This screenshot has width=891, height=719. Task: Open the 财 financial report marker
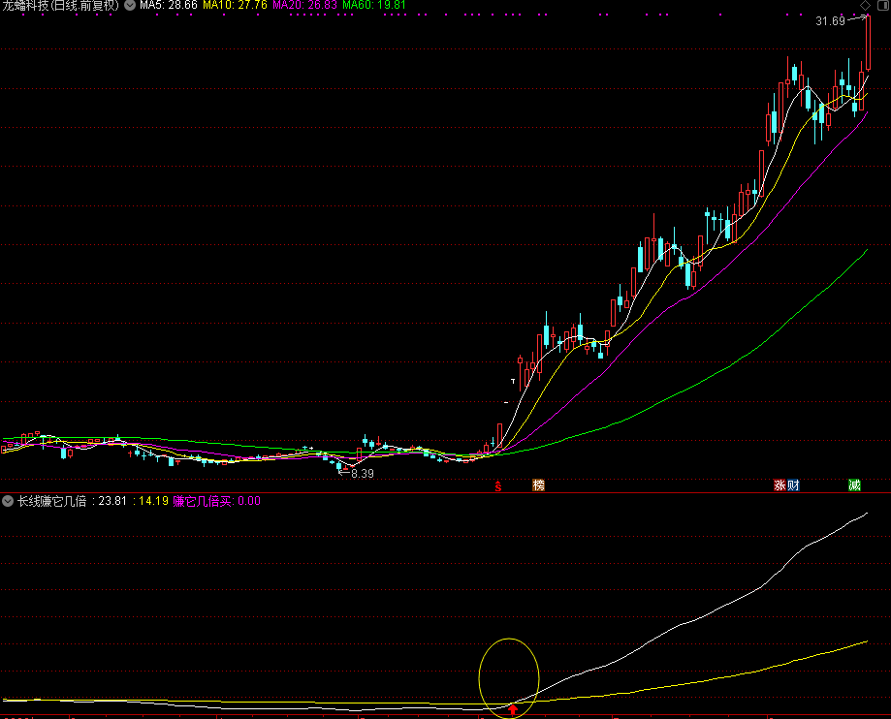[x=793, y=485]
